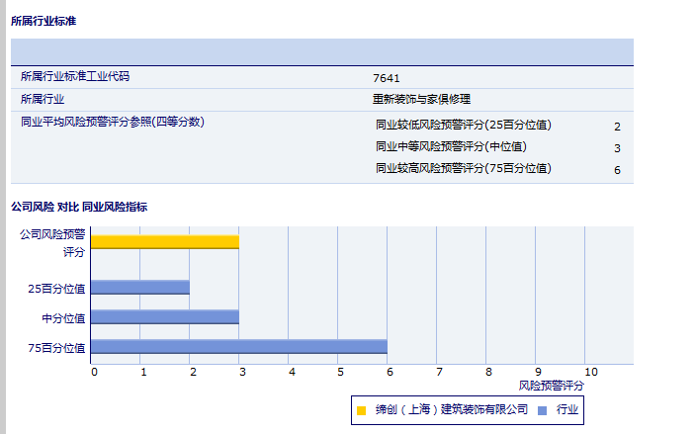Click the 同业较低风险预警评分(25百分位值) row

pyautogui.click(x=463, y=125)
